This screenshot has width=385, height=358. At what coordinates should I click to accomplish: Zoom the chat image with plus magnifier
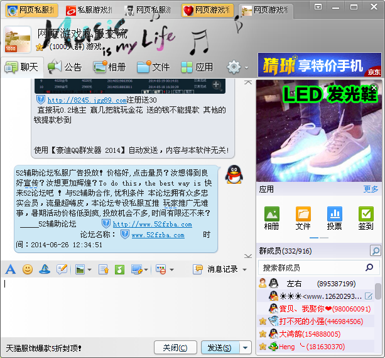(217, 85)
